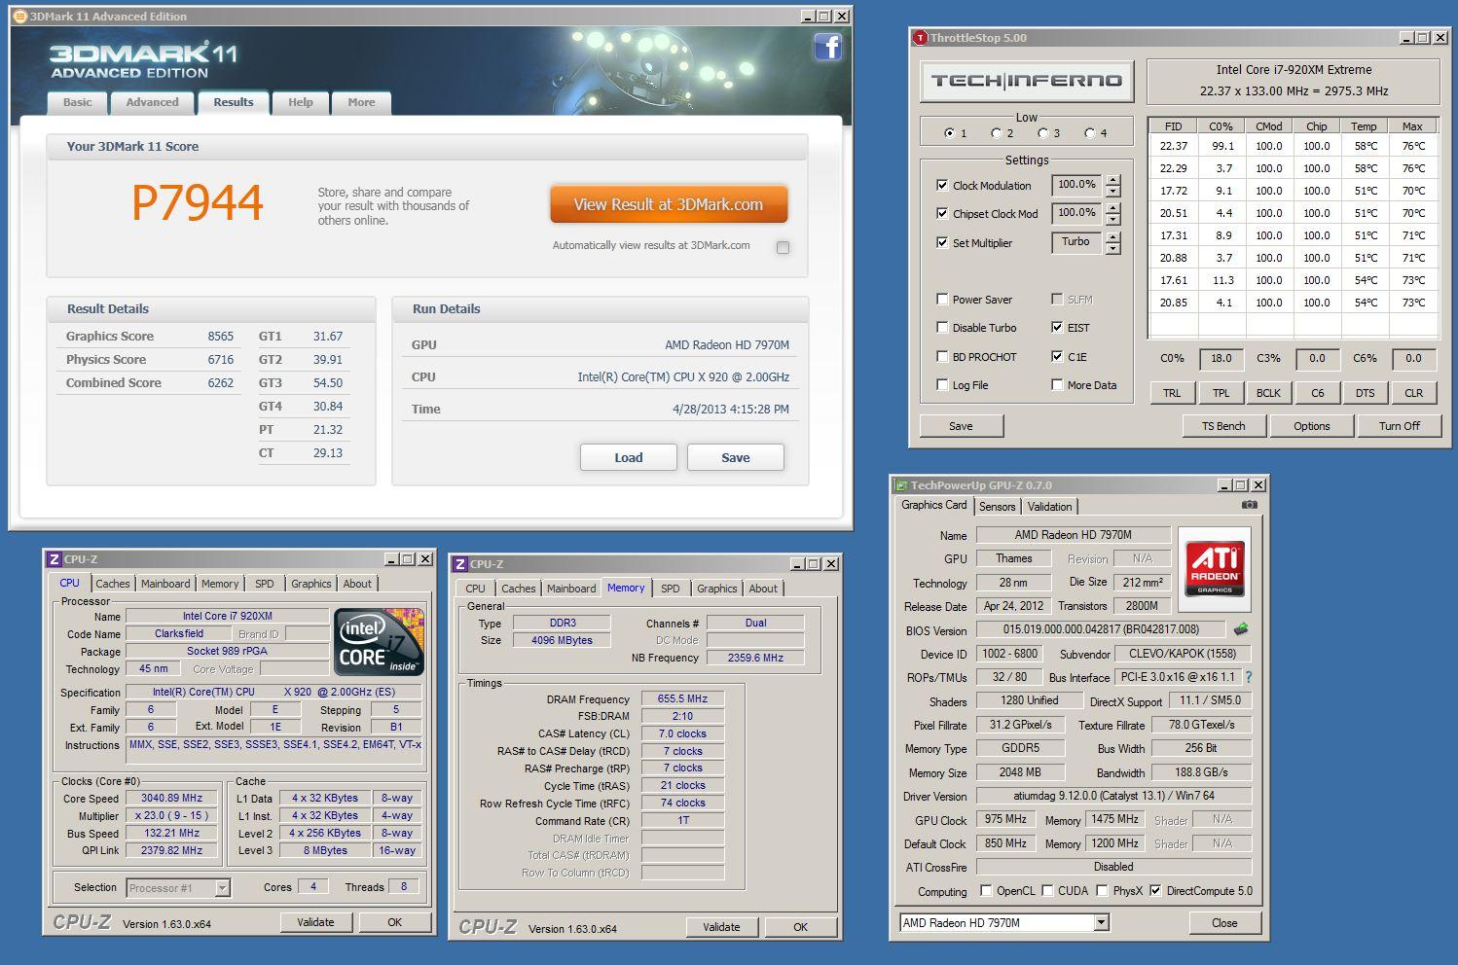Click the 3DMark 11 title bar icon
Screen dimensions: 1458x965
tap(19, 16)
